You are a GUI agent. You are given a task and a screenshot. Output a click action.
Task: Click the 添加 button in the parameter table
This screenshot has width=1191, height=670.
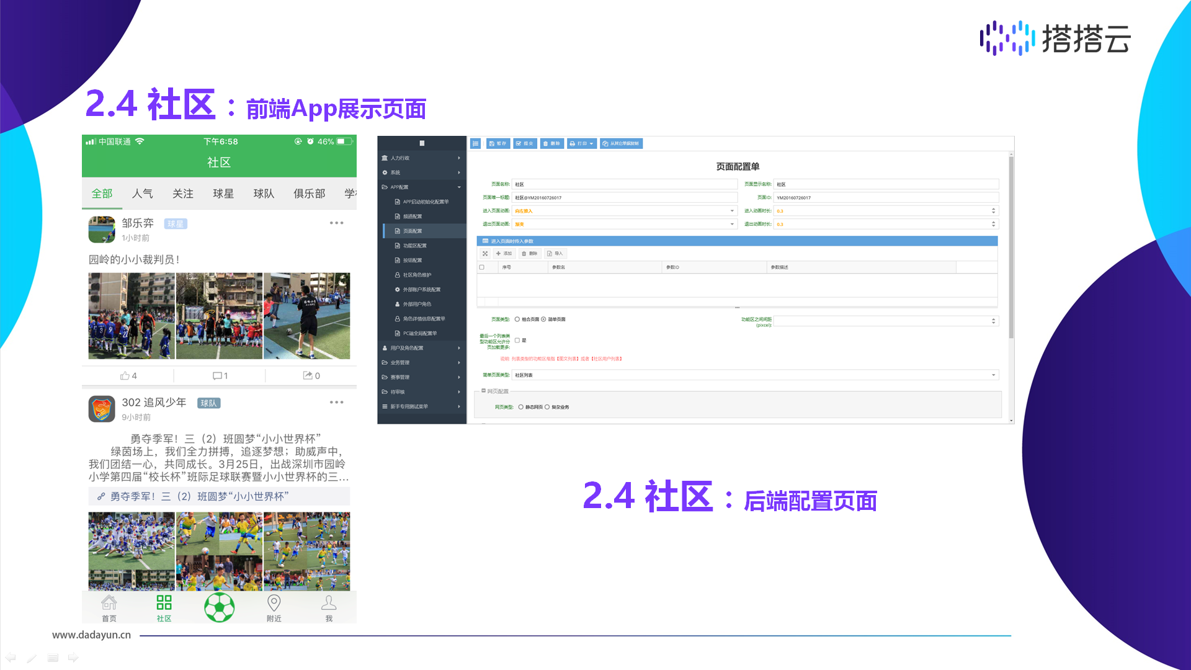click(x=504, y=253)
